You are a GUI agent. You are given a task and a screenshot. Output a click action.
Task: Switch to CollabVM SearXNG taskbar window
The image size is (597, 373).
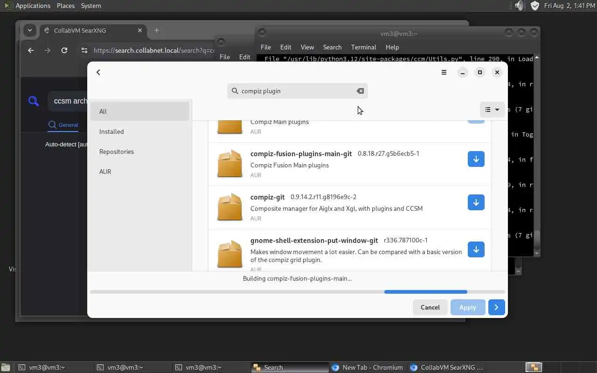coord(446,367)
